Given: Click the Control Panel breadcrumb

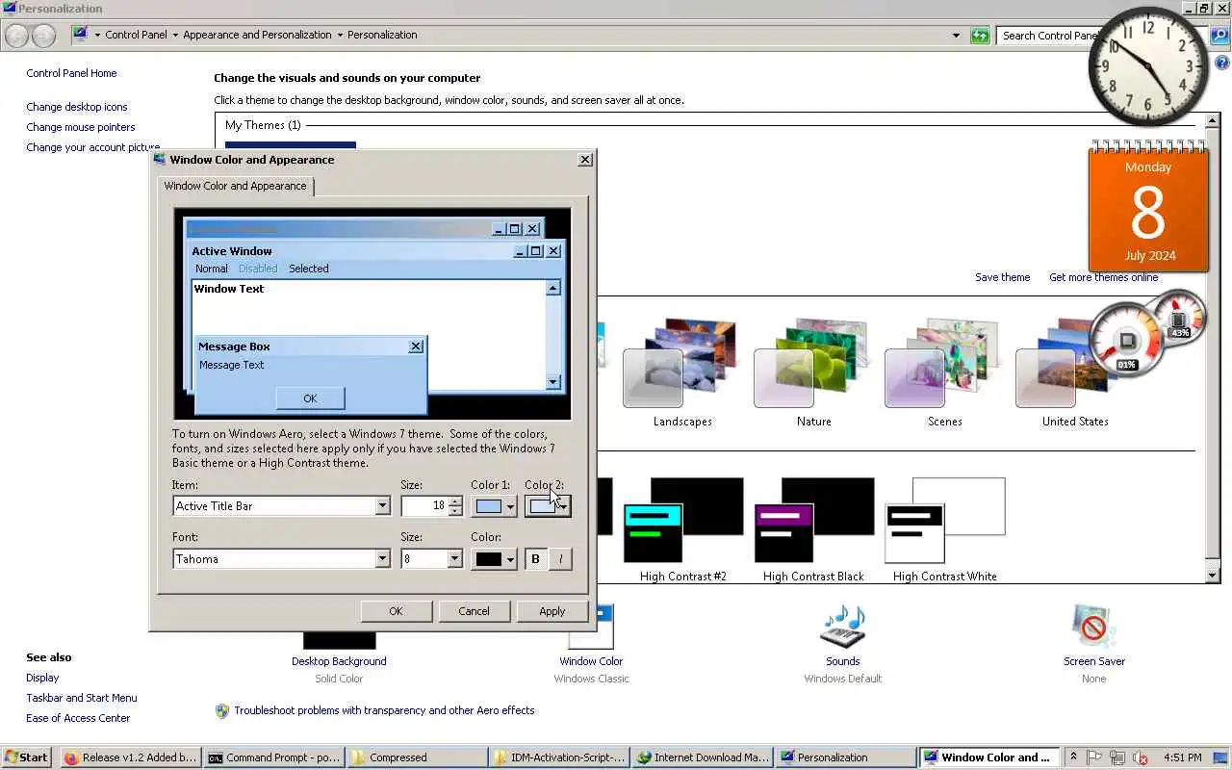Looking at the screenshot, I should pyautogui.click(x=136, y=35).
